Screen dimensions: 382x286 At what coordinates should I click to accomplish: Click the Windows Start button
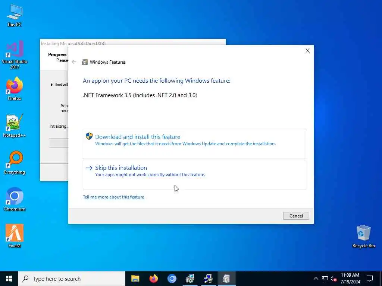pos(9,279)
